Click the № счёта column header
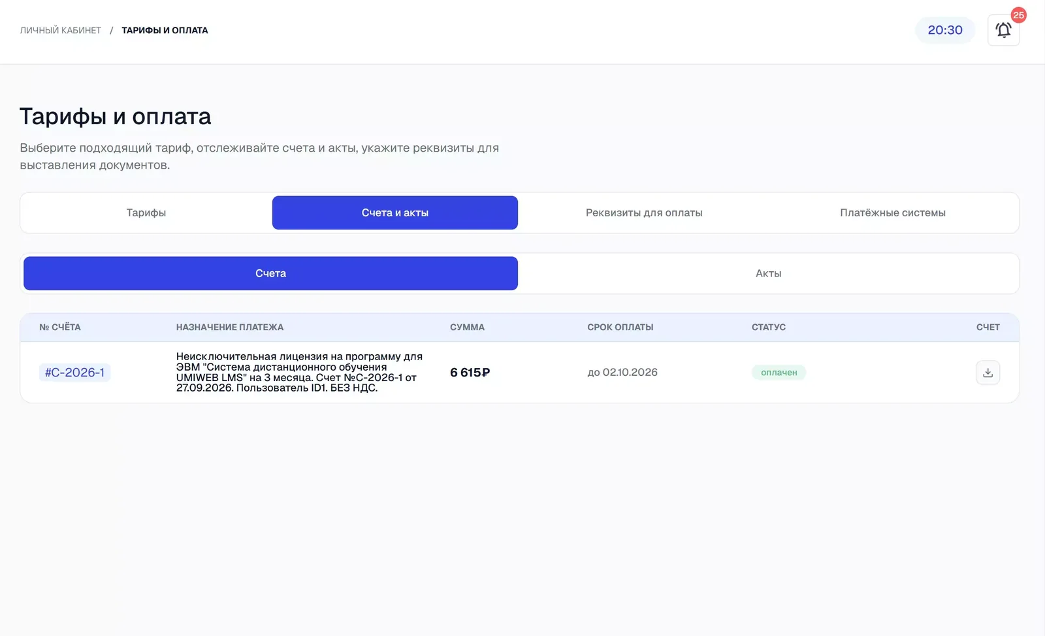The image size is (1045, 636). [x=60, y=327]
